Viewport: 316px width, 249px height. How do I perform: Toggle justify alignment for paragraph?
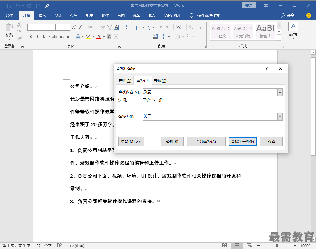click(x=148, y=37)
